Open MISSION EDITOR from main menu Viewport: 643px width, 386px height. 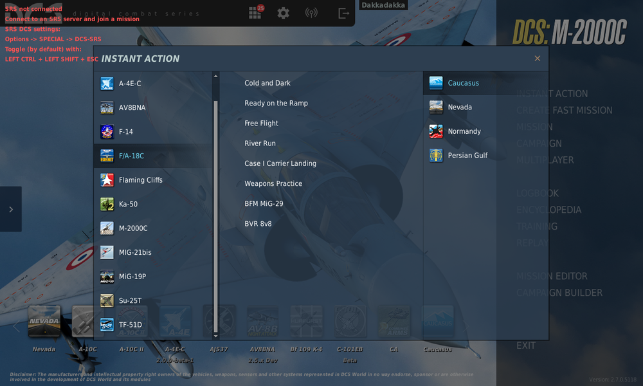click(552, 276)
